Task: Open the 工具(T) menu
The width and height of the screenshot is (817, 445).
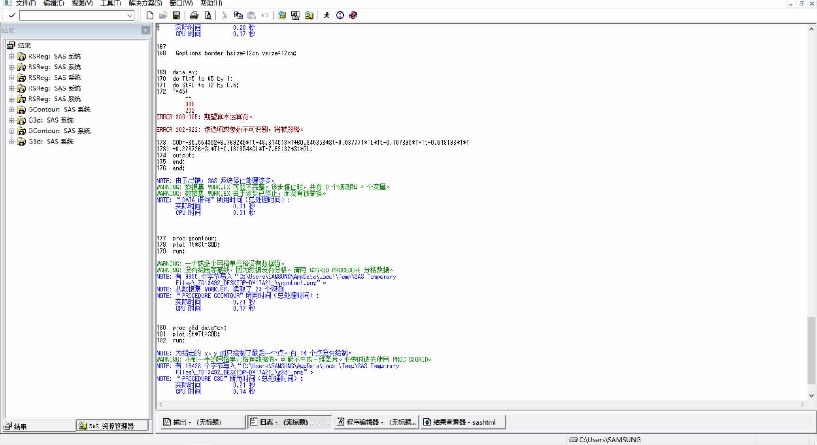Action: coord(111,3)
